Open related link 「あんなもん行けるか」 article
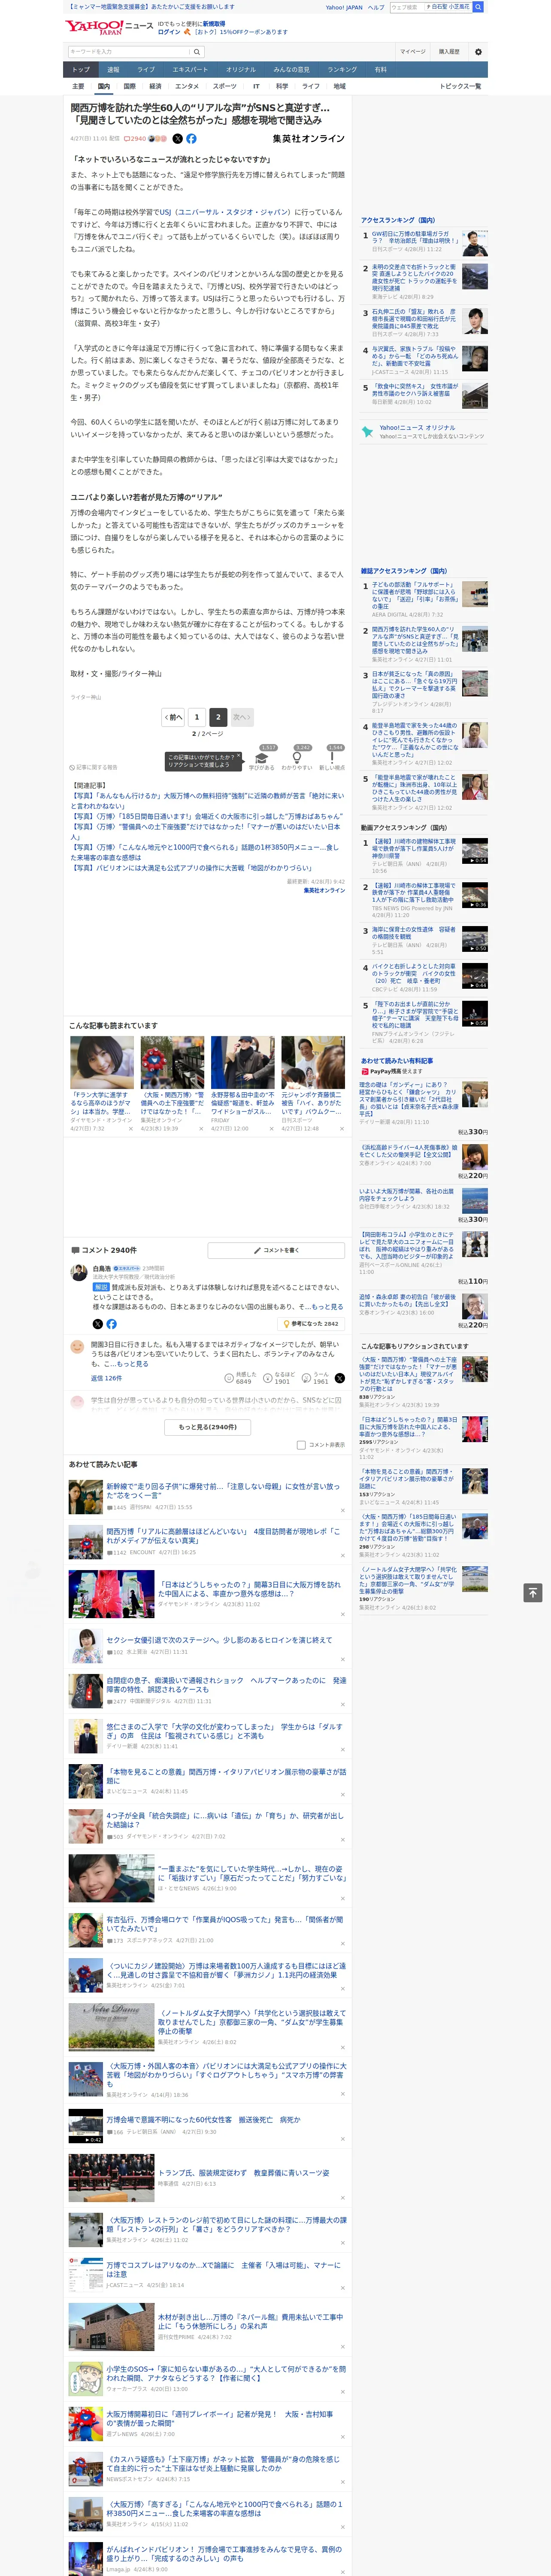551x2576 pixels. (x=207, y=801)
